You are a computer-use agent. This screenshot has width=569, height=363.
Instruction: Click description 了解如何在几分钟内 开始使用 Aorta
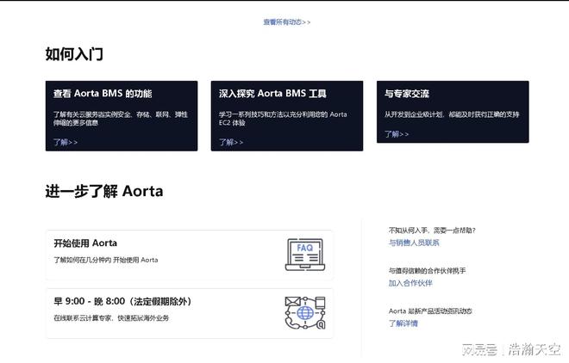(106, 260)
